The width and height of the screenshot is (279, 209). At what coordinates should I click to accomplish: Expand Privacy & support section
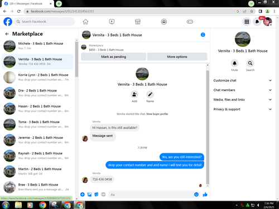243,109
